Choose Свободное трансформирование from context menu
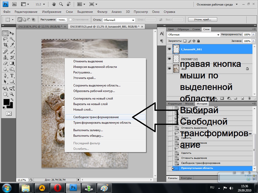Image resolution: width=258 pixels, height=193 pixels. click(96, 117)
